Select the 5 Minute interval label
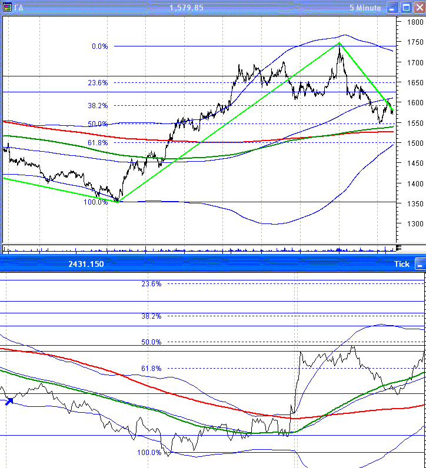The height and width of the screenshot is (468, 426). [365, 8]
